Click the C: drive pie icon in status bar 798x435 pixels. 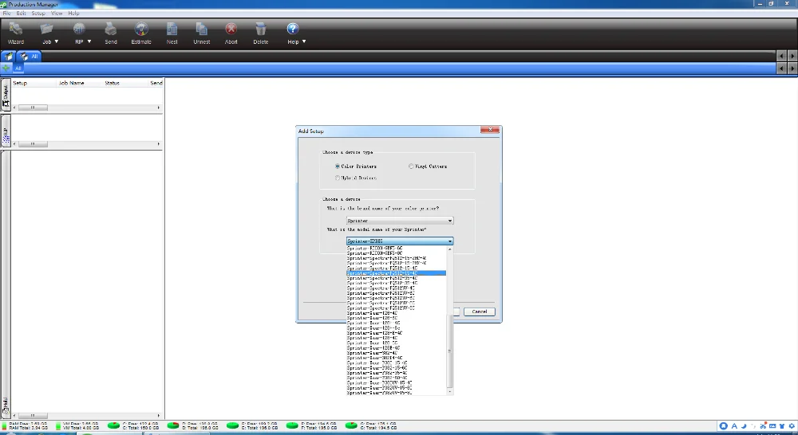click(x=113, y=425)
